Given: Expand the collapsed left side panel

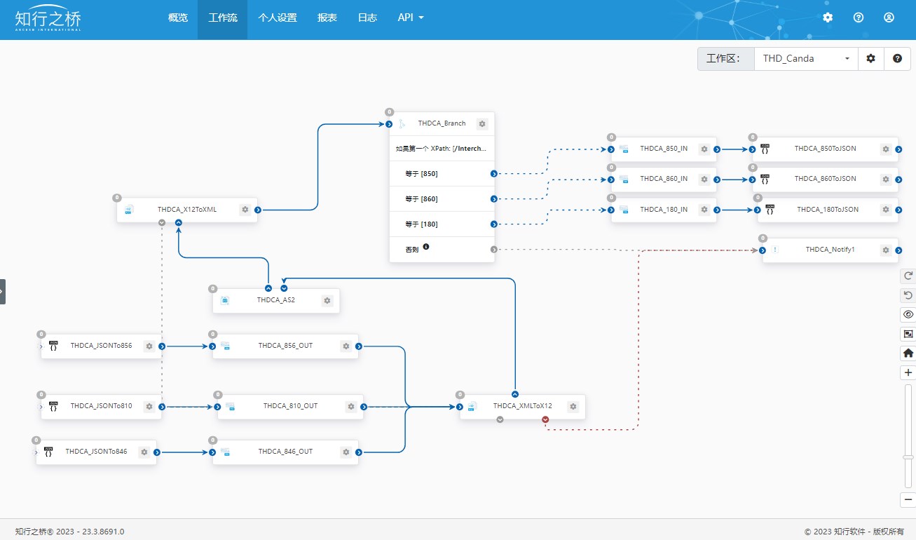Looking at the screenshot, I should (3, 292).
